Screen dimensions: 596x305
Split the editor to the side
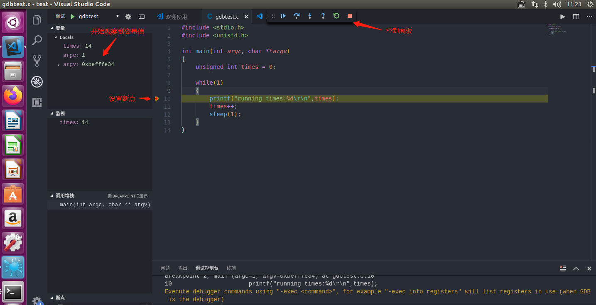pos(576,17)
